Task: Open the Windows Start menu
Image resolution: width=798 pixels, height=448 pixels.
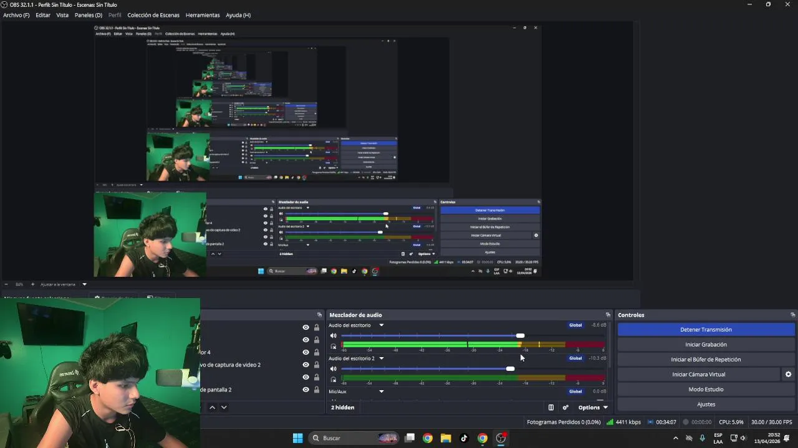Action: point(297,438)
